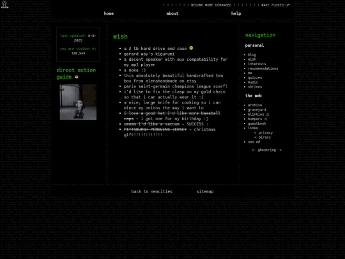Screen dimensions: 345x259
Task: Click the visitor count 130,949
Action: point(78,53)
